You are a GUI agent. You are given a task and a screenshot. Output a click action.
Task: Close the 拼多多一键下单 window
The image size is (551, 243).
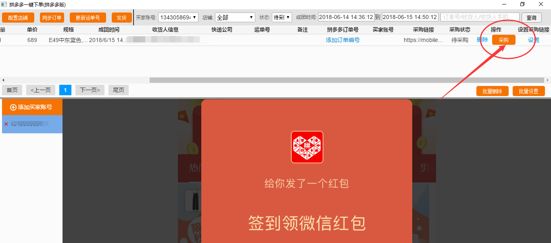click(541, 4)
